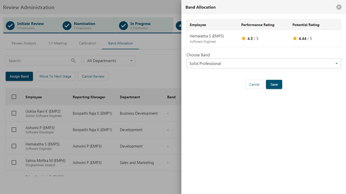Open the Choose Band dropdown

click(x=264, y=63)
